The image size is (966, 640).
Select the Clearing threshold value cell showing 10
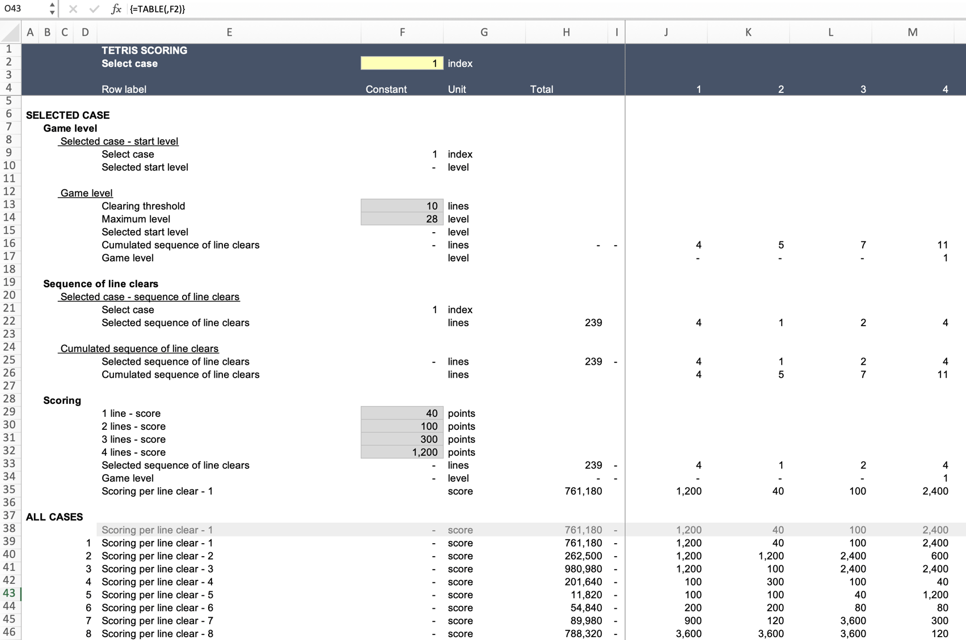402,206
